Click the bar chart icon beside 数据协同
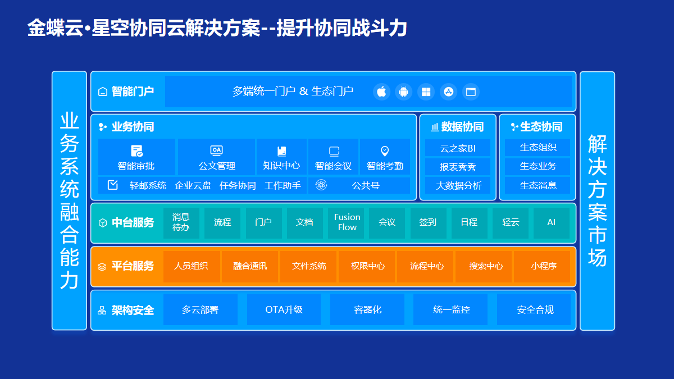 tap(435, 127)
